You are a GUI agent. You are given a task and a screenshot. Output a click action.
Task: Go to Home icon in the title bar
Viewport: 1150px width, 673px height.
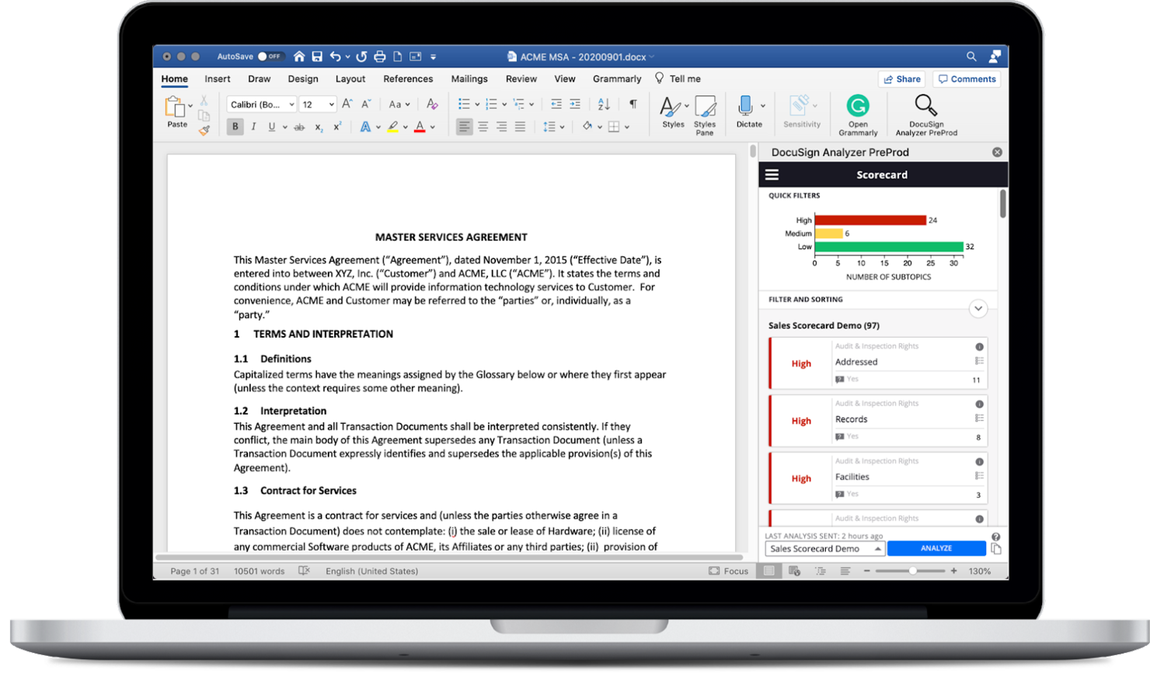[x=299, y=57]
